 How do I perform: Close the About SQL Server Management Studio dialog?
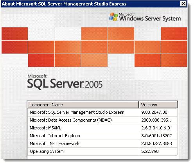click(x=183, y=4)
